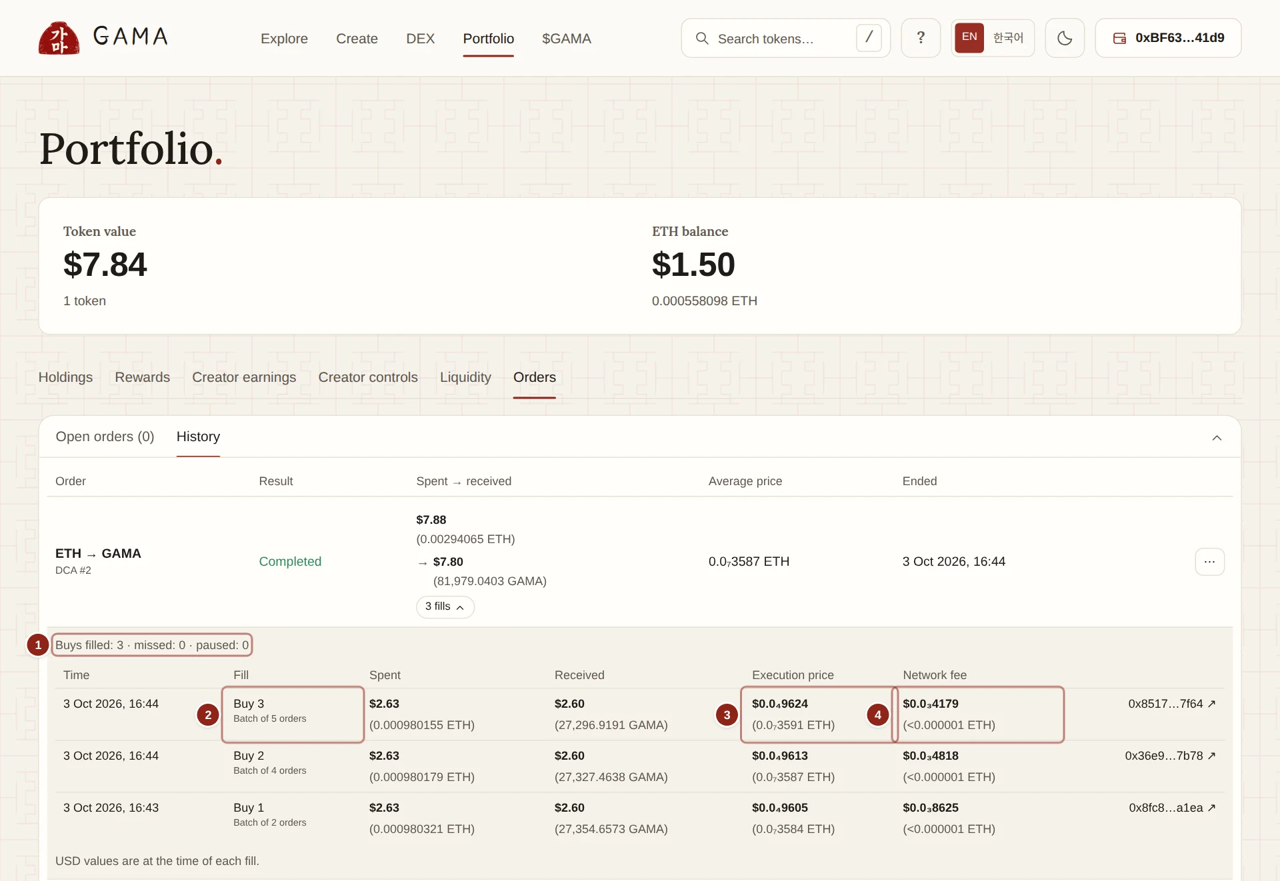This screenshot has width=1280, height=881.
Task: Click the slash shortcut key badge
Action: pos(869,38)
